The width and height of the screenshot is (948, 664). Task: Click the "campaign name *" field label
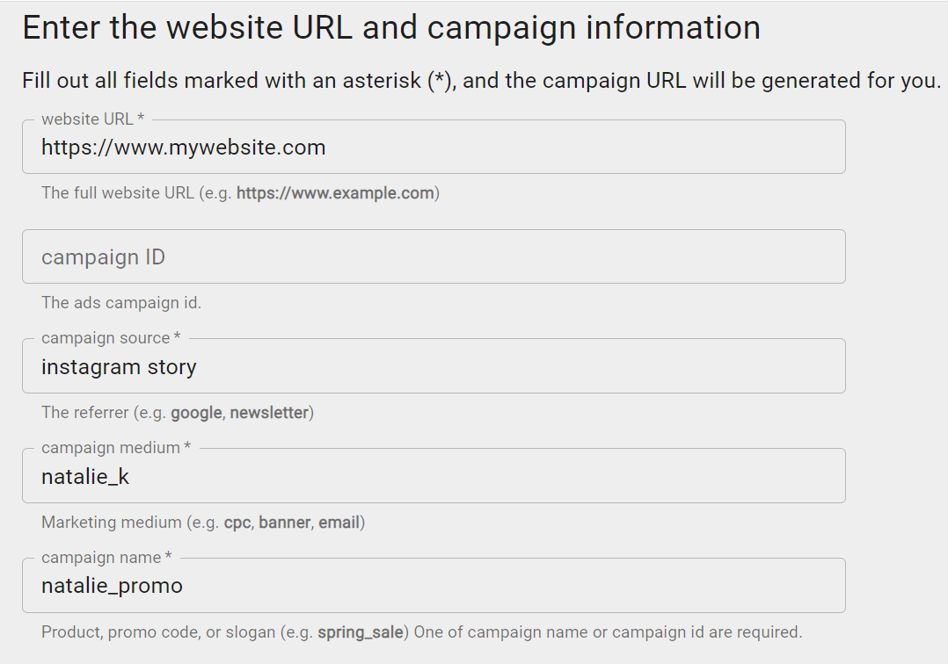tap(106, 558)
